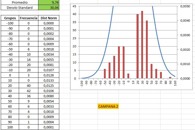This screenshot has width=195, height=130.
Task: Click the Frecuencia column header cell
Action: coord(28,18)
